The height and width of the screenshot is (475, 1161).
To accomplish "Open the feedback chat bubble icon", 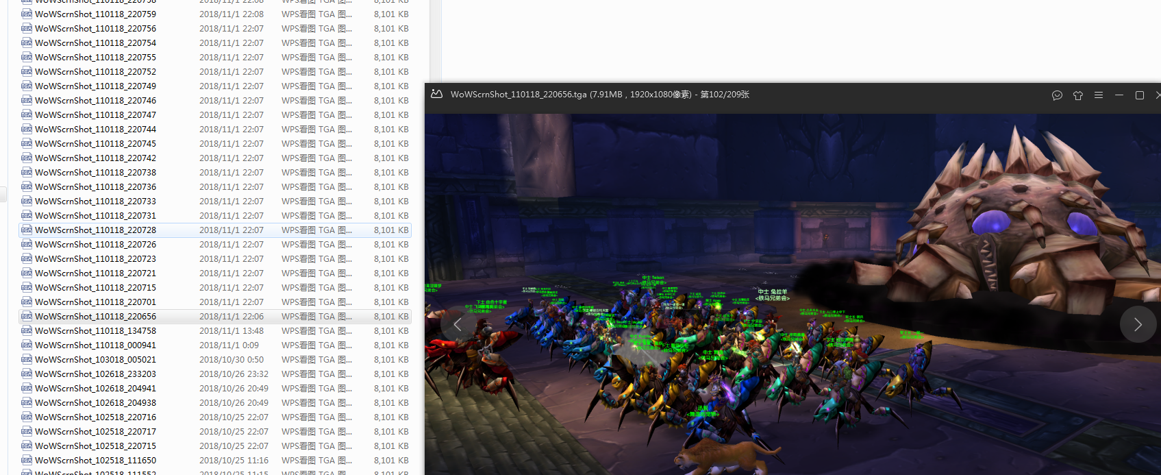I will [1057, 95].
